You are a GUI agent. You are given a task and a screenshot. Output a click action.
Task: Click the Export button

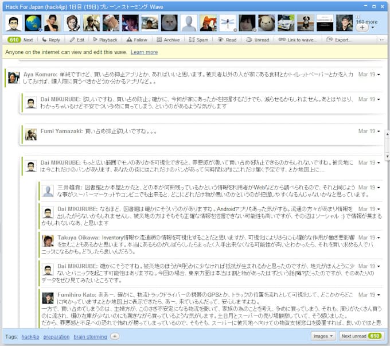[340, 40]
